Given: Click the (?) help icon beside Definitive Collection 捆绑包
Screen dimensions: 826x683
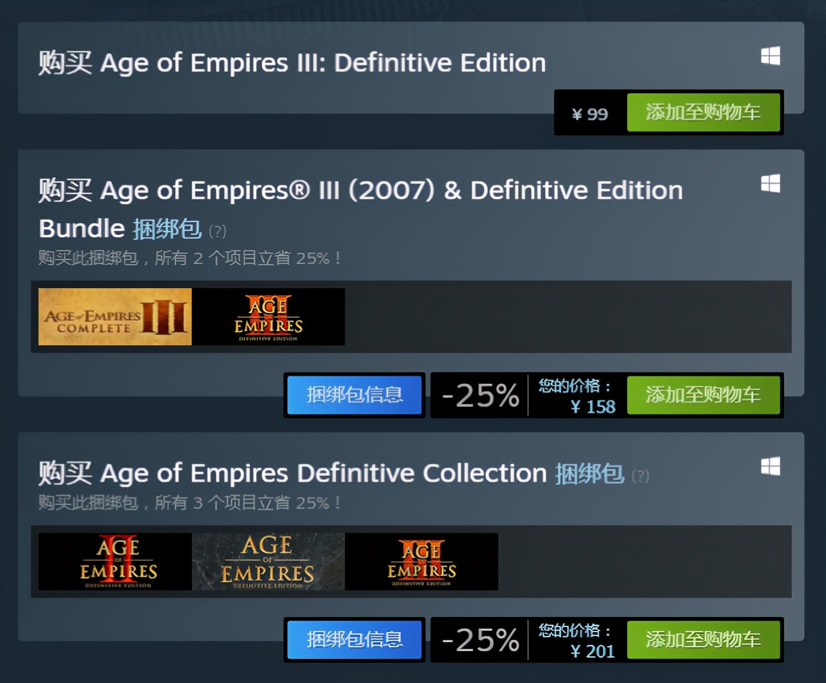Looking at the screenshot, I should point(640,476).
